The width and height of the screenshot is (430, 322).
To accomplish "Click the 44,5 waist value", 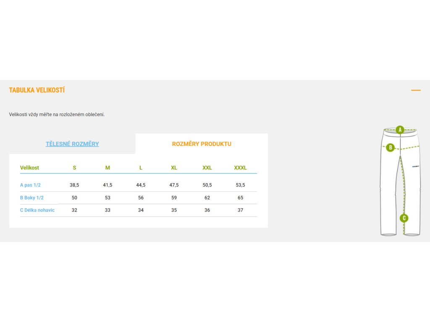I will 141,185.
